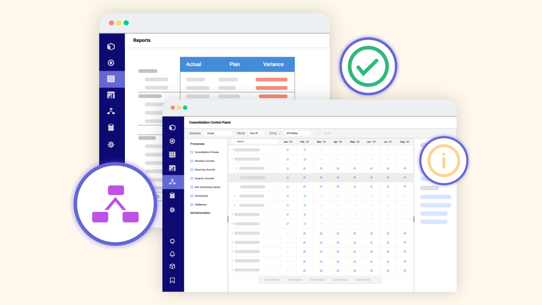Collapse the topmost expanded row in the grid
The width and height of the screenshot is (542, 305).
(x=232, y=150)
